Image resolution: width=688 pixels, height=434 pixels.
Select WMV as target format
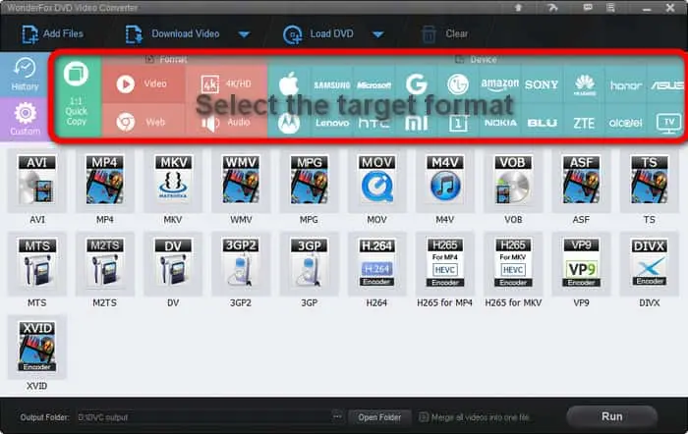241,181
